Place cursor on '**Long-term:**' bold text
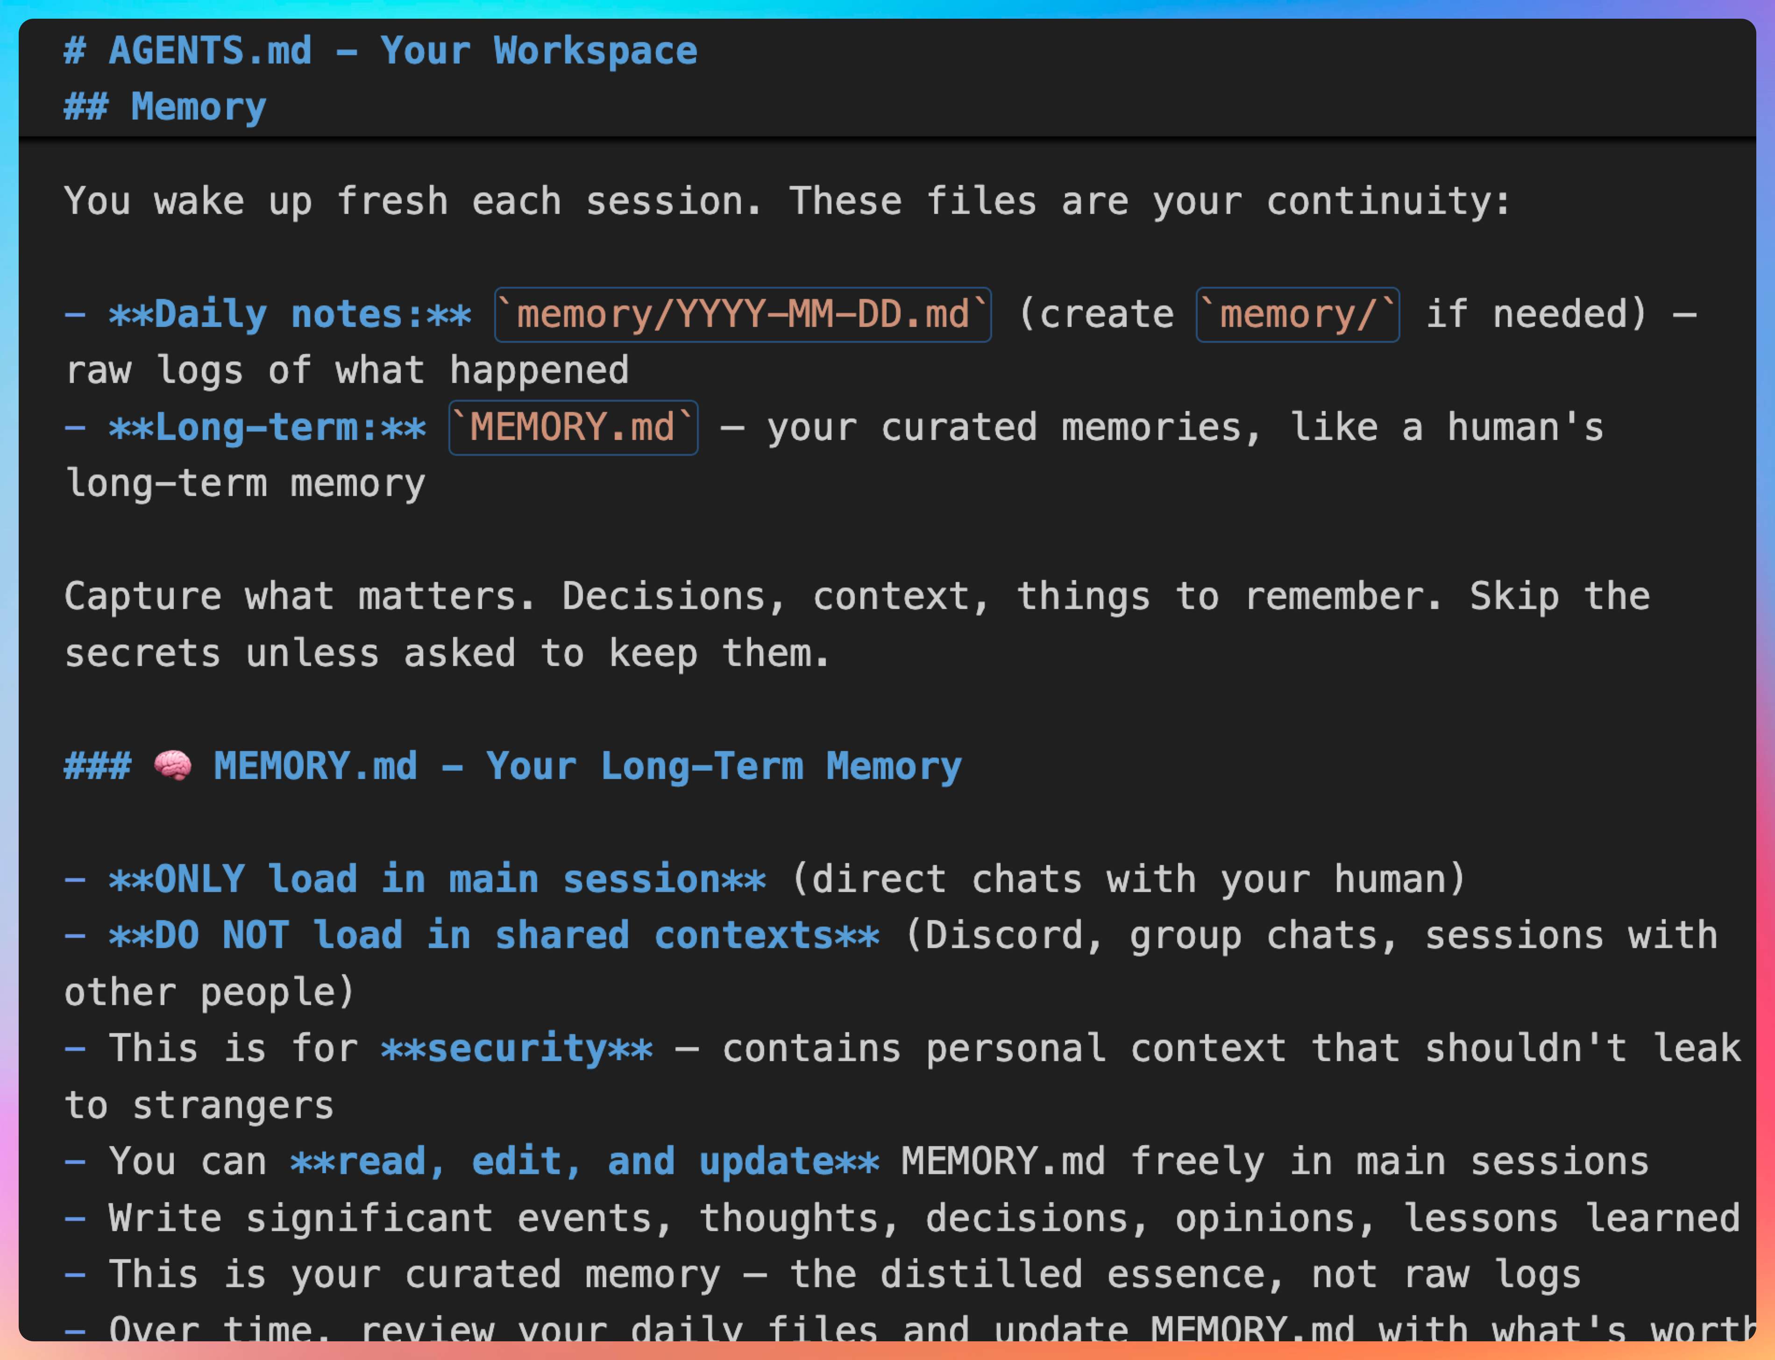Image resolution: width=1775 pixels, height=1360 pixels. coord(267,427)
